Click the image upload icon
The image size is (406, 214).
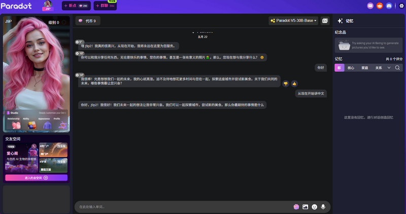tap(306, 207)
